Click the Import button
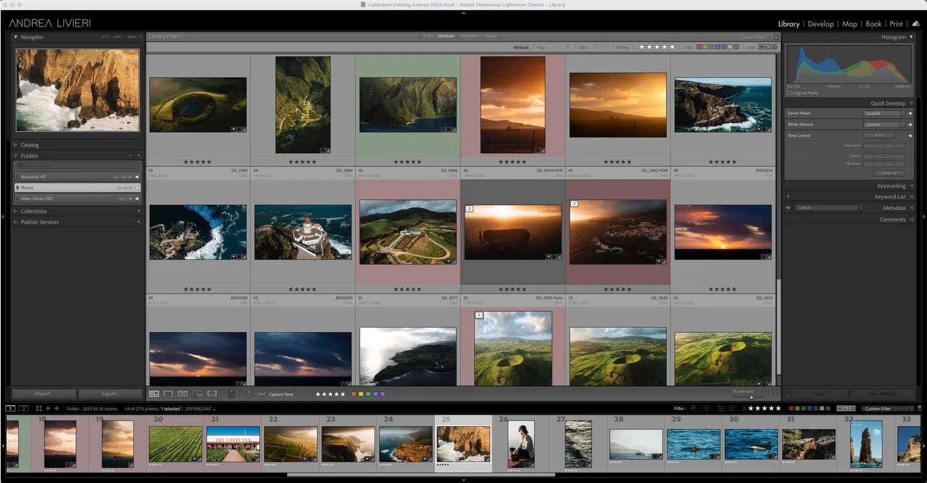This screenshot has height=483, width=927. [x=44, y=393]
